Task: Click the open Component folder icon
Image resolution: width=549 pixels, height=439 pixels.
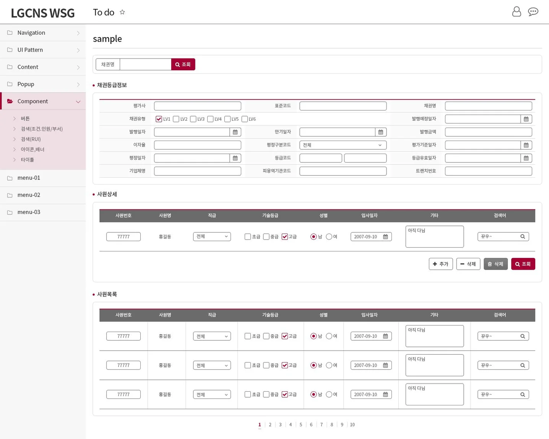Action: 10,101
